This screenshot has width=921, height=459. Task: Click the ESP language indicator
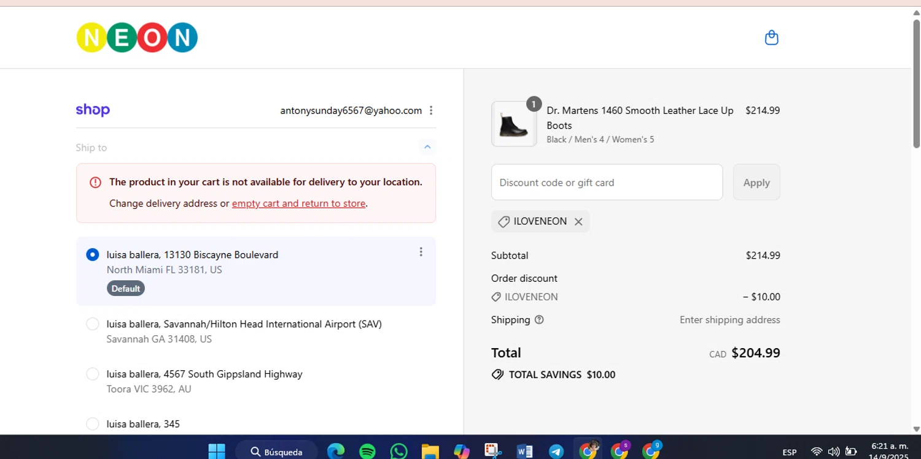pos(790,452)
